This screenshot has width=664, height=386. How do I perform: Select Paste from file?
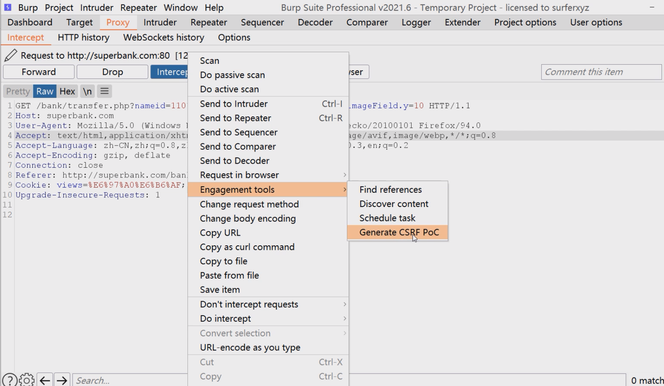(268, 275)
